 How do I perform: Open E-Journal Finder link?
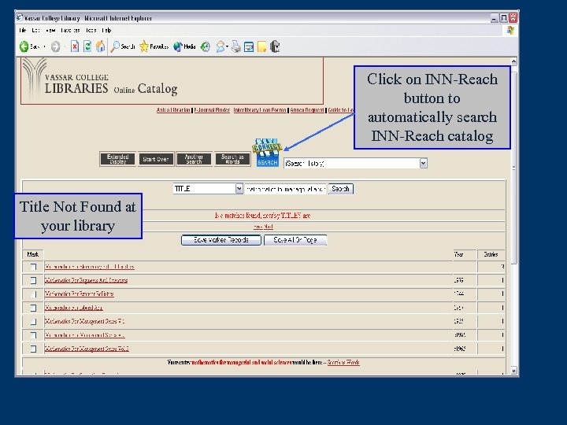(x=212, y=110)
